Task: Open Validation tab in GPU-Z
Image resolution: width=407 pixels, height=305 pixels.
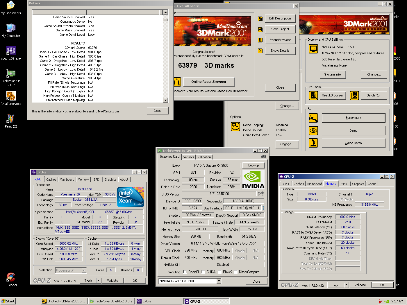Action: pos(204,157)
